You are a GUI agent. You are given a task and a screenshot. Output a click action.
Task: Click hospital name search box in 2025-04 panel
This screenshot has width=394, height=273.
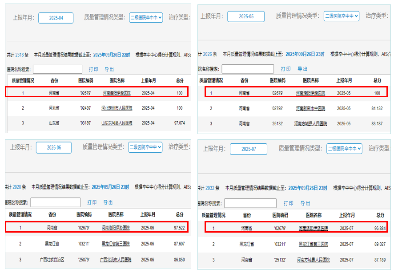(57, 69)
